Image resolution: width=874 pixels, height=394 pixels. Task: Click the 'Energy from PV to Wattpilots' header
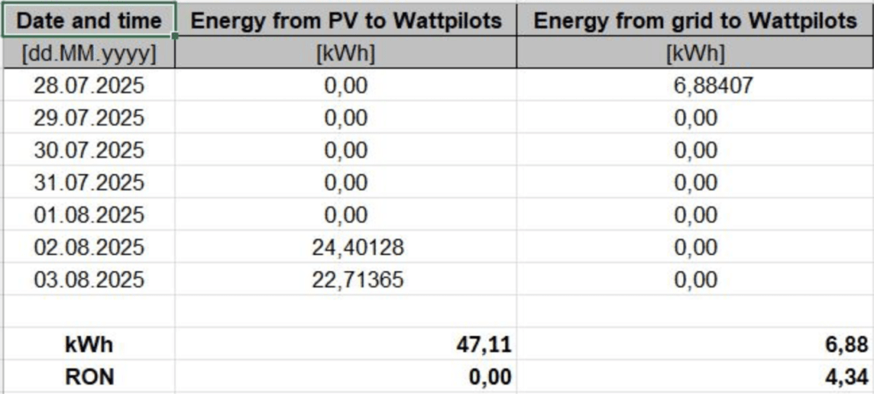pyautogui.click(x=346, y=20)
